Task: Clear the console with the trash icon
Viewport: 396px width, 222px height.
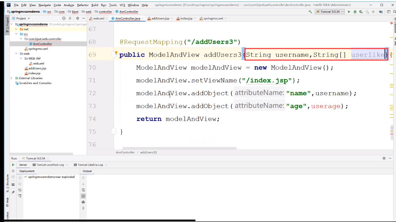Action: click(x=83, y=208)
